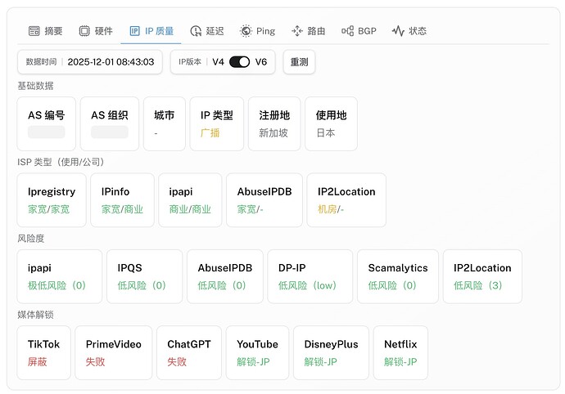Click the AS 组织 card
Viewport: 565px width, 394px height.
point(110,123)
